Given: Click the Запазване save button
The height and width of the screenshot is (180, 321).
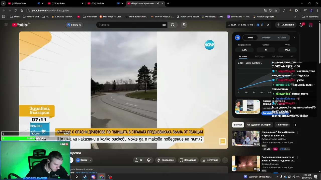Looking at the screenshot, I should point(188,160).
